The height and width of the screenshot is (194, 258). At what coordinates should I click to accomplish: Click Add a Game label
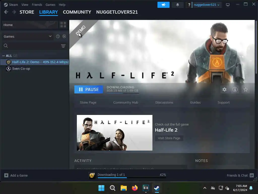19,175
